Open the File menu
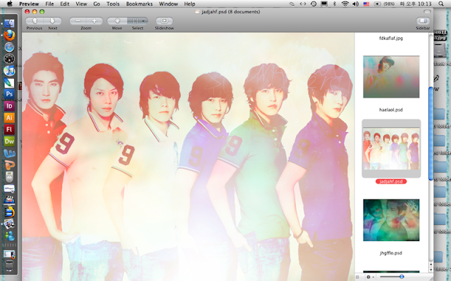 click(x=49, y=4)
